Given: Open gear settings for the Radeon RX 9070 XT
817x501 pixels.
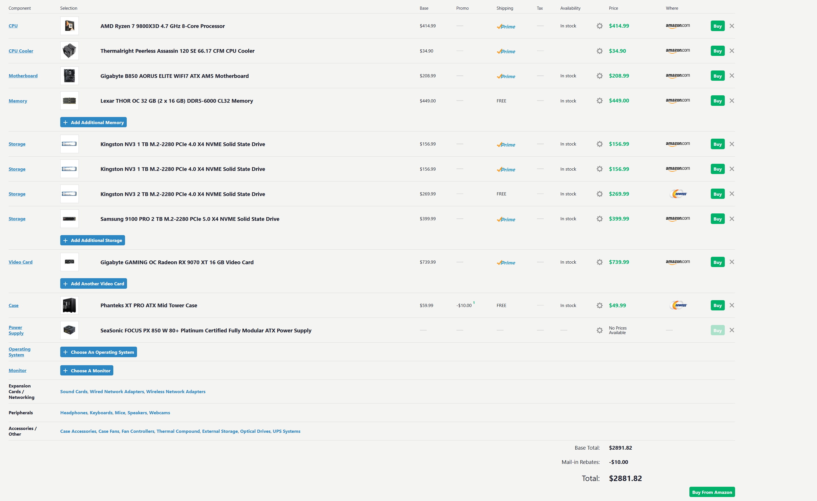Looking at the screenshot, I should coord(599,262).
